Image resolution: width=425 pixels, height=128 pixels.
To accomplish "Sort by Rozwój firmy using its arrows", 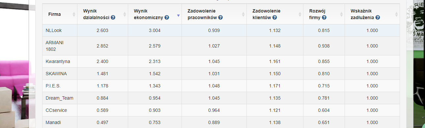I will 341,14.
